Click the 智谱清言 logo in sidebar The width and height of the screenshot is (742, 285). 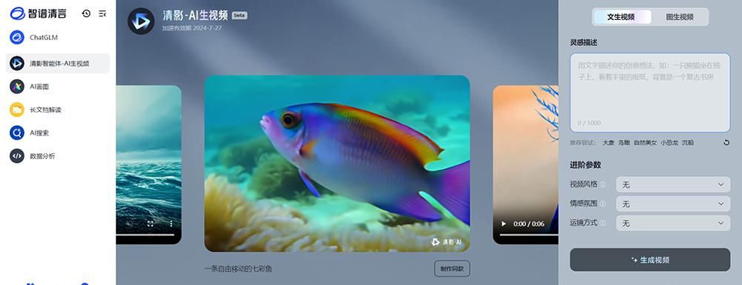39,13
